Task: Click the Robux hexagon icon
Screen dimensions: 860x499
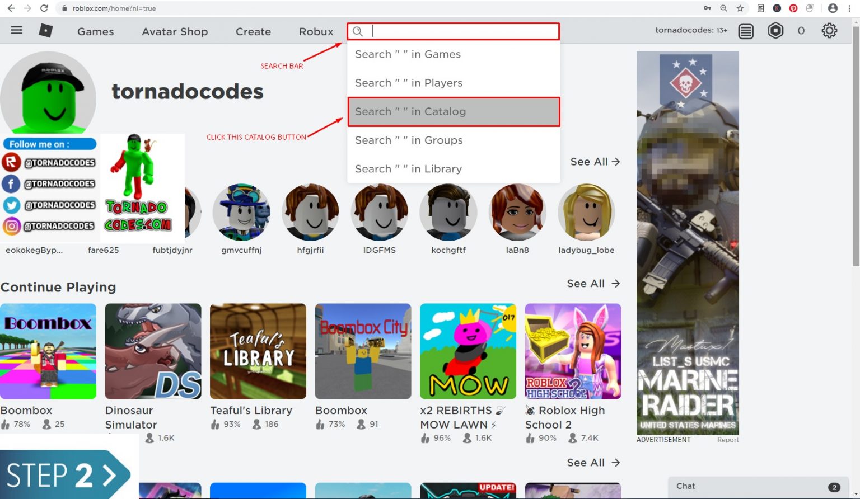Action: [775, 30]
